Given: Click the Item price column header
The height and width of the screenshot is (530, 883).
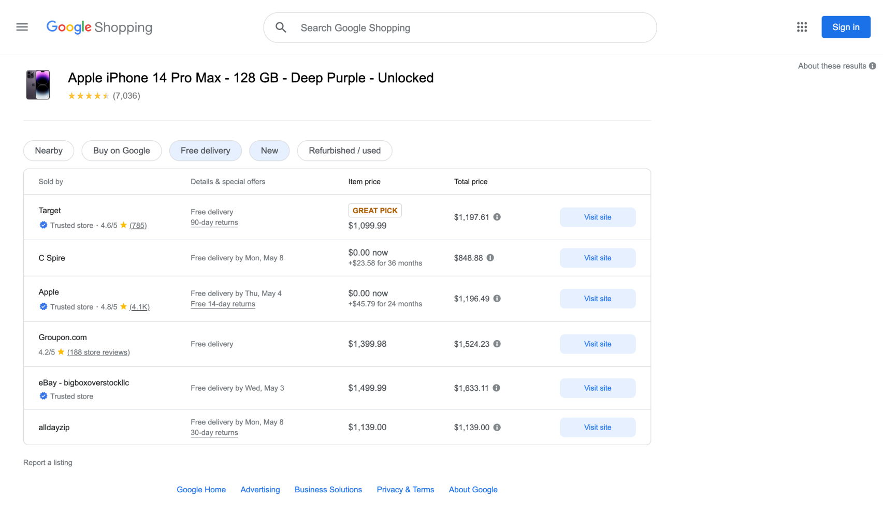Looking at the screenshot, I should [x=365, y=182].
